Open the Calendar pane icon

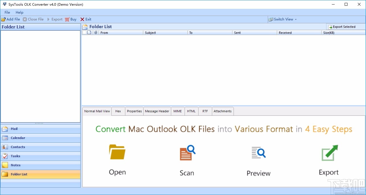coord(6,138)
